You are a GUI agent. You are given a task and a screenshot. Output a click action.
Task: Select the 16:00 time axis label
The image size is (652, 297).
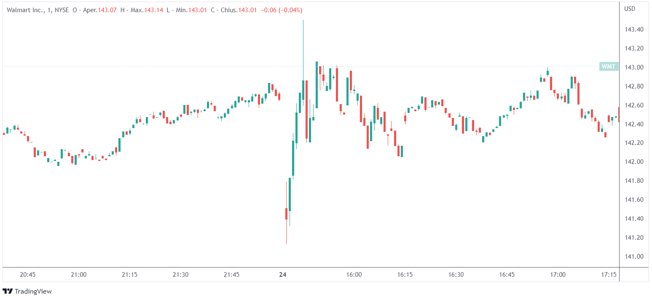tap(354, 275)
